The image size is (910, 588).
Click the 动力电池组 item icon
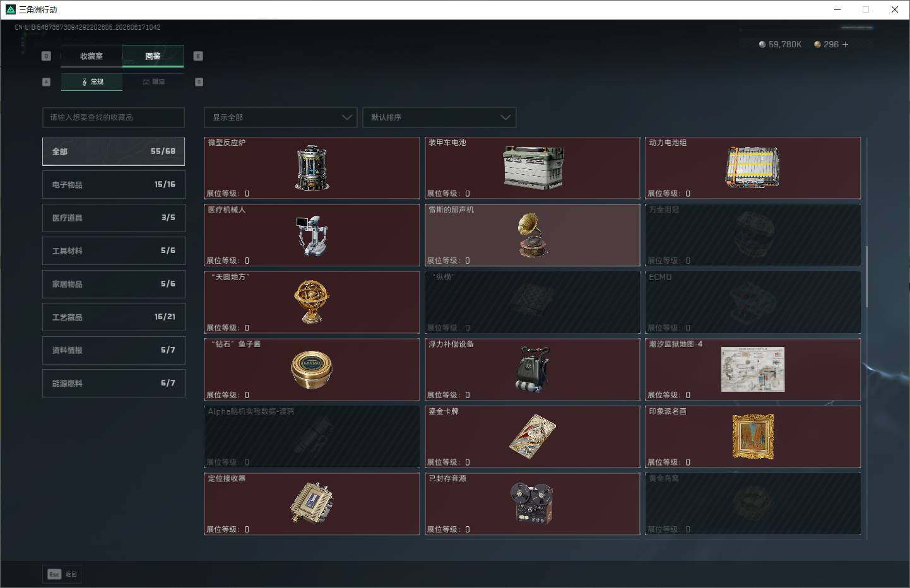pyautogui.click(x=752, y=168)
